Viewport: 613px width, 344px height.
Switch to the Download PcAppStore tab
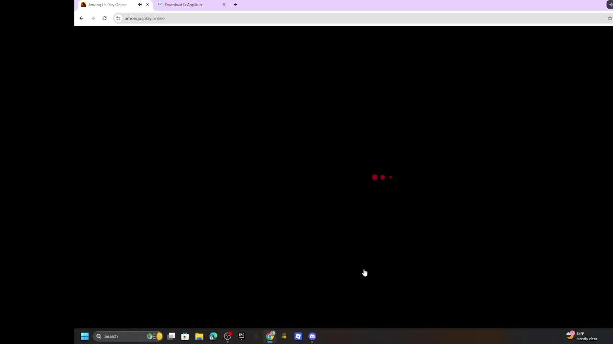(x=184, y=5)
